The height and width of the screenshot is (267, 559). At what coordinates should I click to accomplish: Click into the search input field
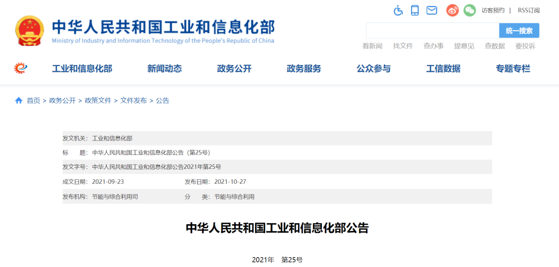pyautogui.click(x=432, y=30)
